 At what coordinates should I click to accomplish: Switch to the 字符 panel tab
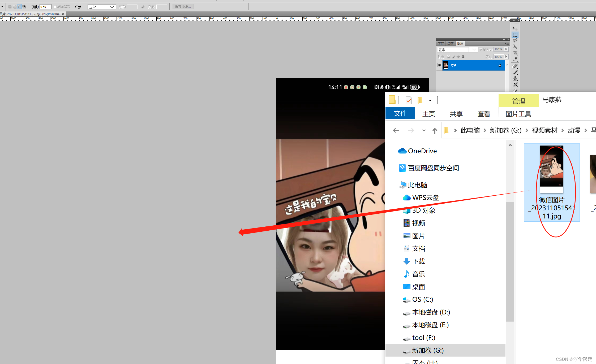441,43
